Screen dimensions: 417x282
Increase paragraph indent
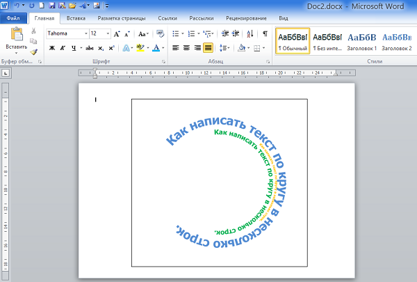click(236, 33)
